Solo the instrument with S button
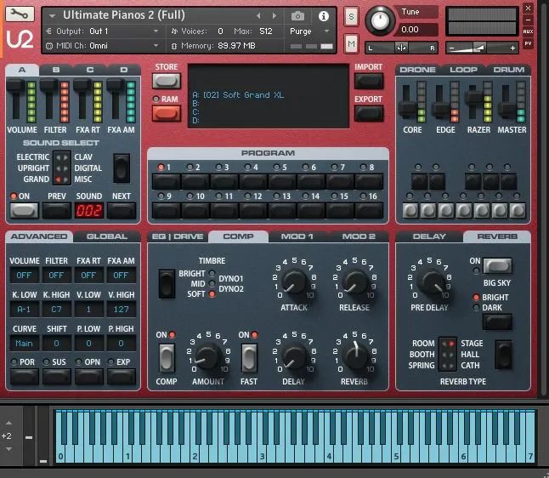Image resolution: width=549 pixels, height=478 pixels. [351, 16]
